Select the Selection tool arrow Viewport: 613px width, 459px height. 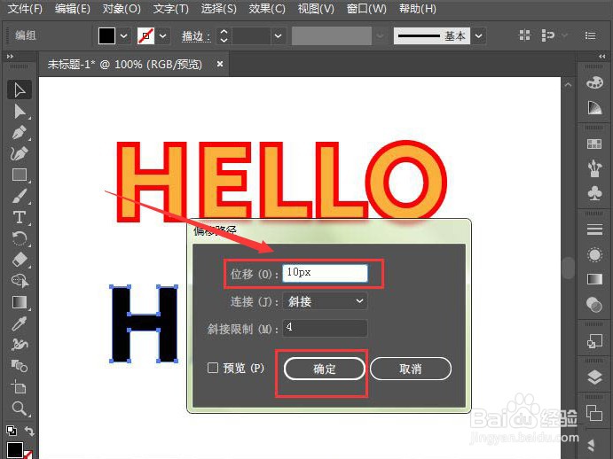[x=20, y=89]
